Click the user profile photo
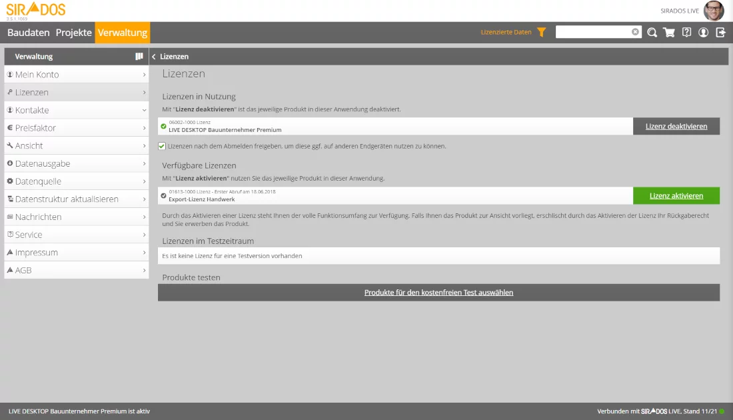 pyautogui.click(x=713, y=11)
